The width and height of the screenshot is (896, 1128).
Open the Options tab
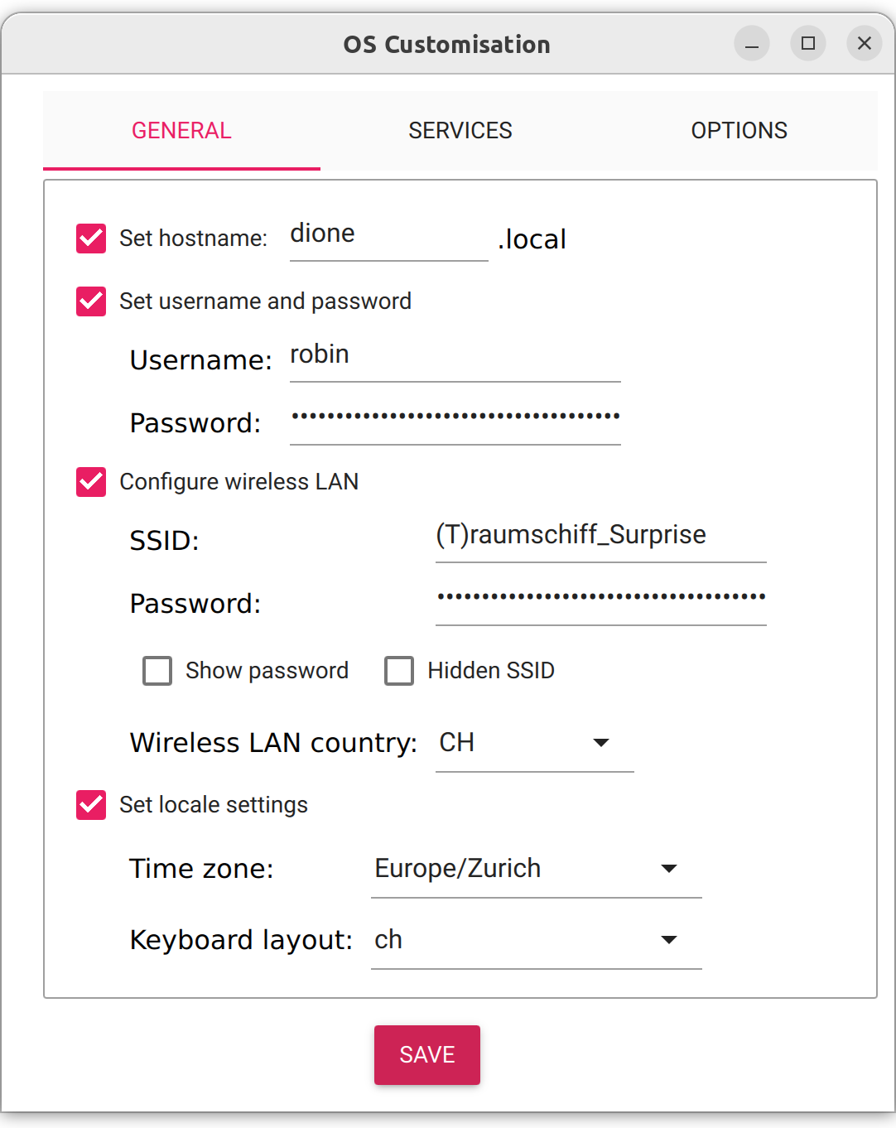point(739,131)
